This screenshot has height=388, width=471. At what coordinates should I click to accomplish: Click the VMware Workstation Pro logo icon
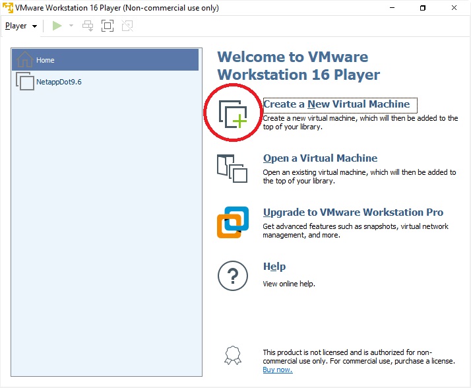[x=233, y=222]
